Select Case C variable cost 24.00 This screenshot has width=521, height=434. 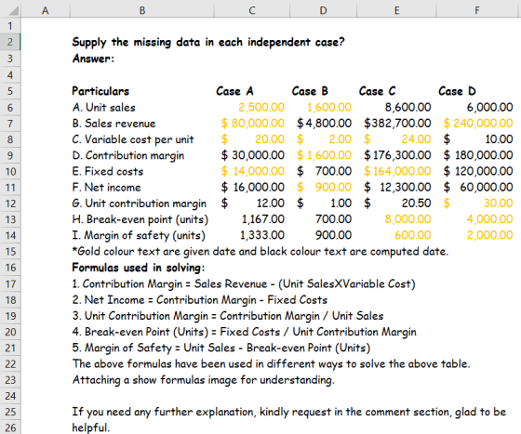pos(397,139)
